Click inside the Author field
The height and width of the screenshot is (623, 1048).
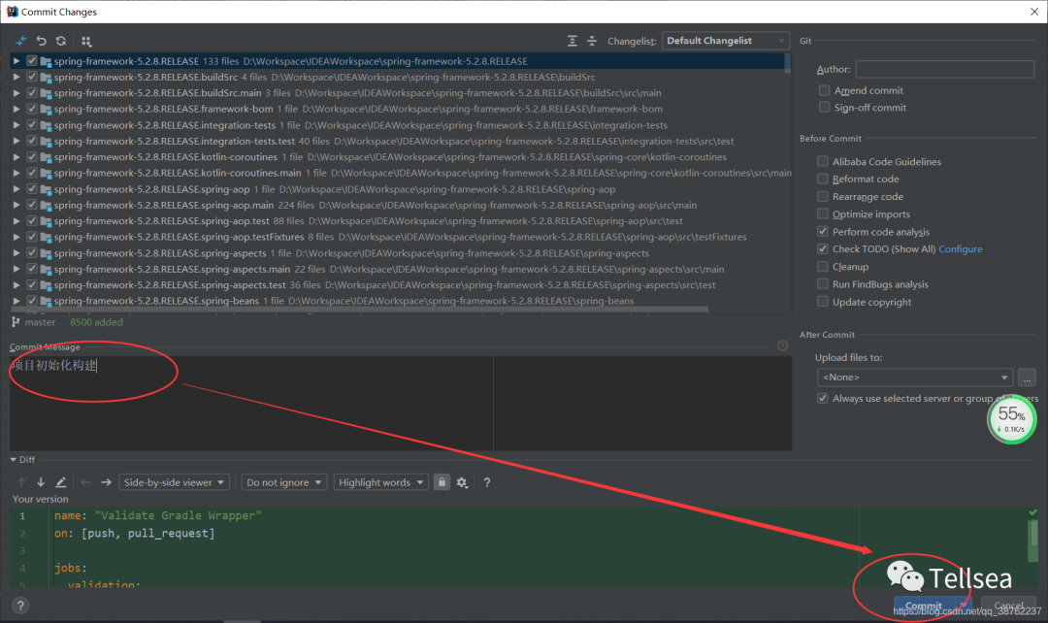[945, 69]
